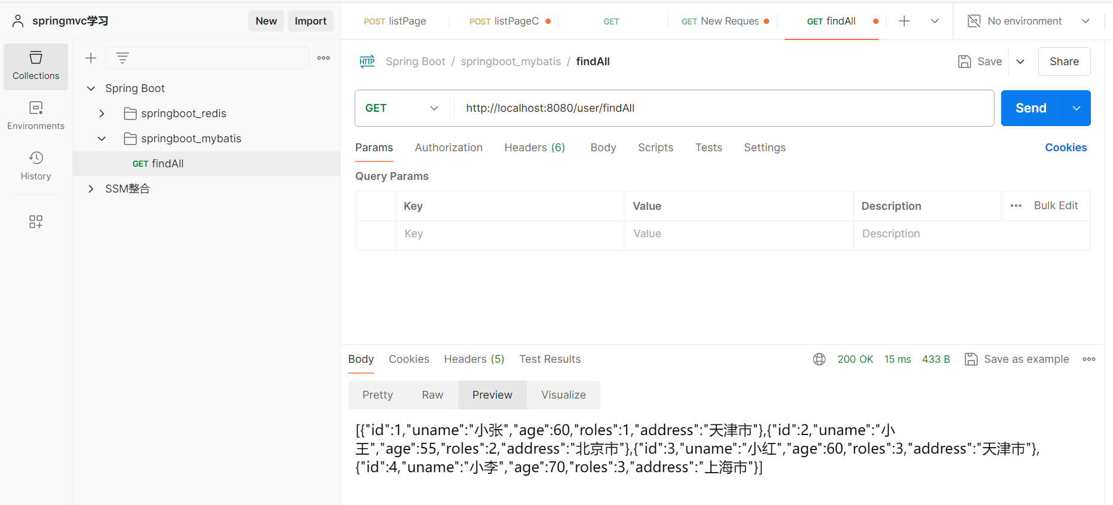
Task: Select GET findAll request in tree
Action: (206, 164)
